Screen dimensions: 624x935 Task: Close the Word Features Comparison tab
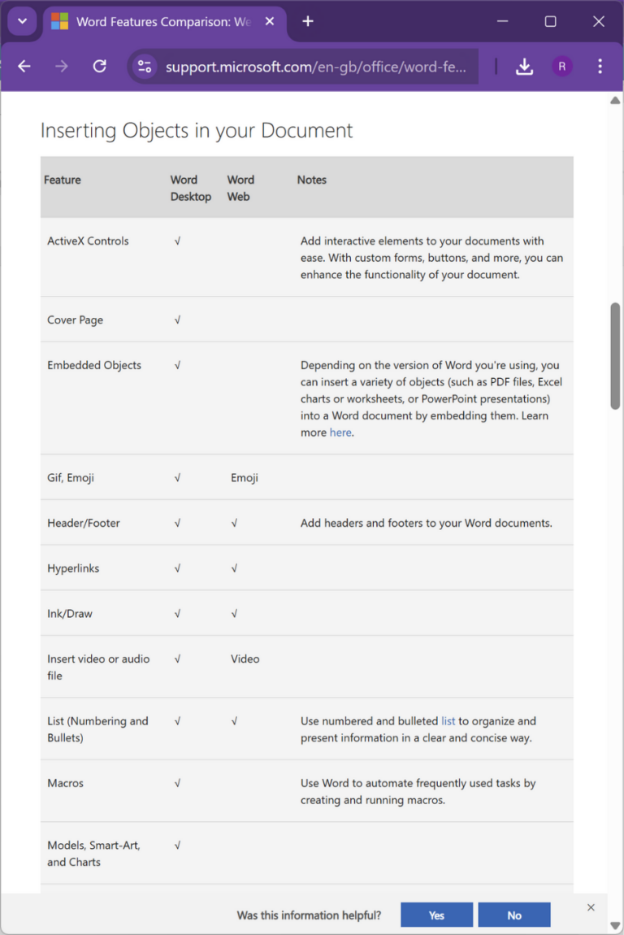269,21
